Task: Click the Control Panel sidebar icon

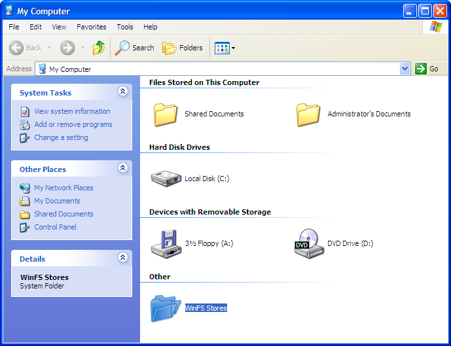Action: 24,228
